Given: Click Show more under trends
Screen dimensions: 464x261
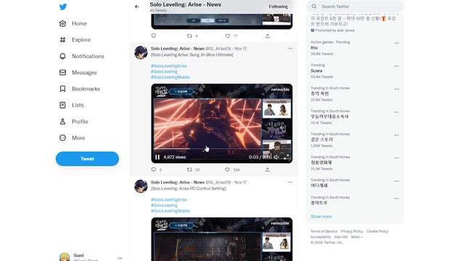Looking at the screenshot, I should pos(321,217).
